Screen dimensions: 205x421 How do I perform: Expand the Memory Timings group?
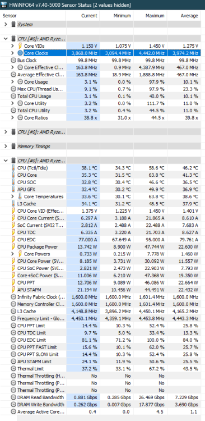(6, 147)
